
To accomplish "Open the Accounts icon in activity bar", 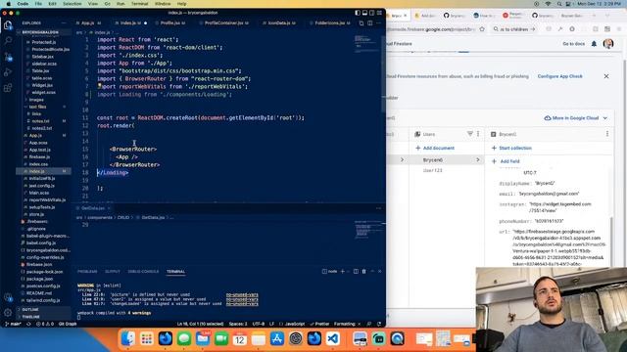I will pyautogui.click(x=8, y=297).
